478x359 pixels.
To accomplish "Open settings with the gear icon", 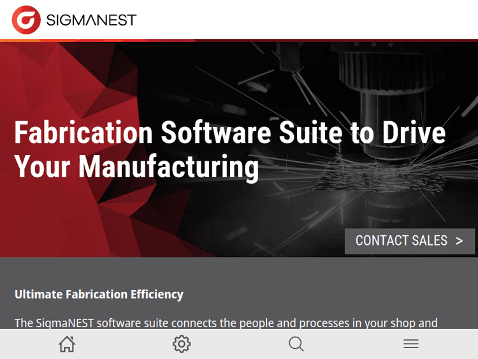I will coord(182,344).
